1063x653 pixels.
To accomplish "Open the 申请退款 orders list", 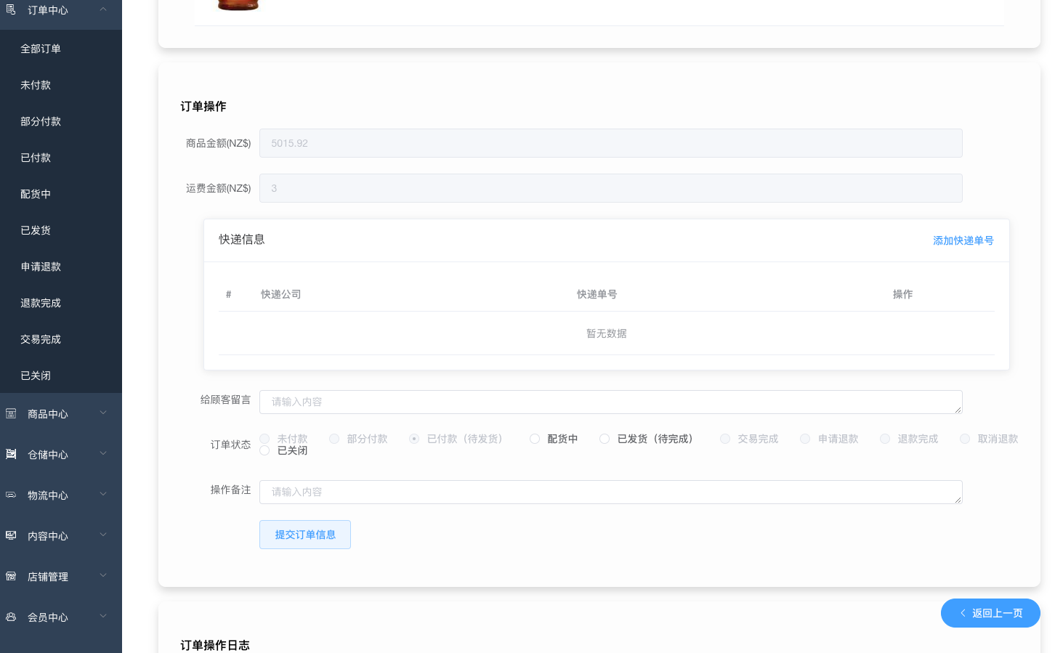I will tap(41, 267).
